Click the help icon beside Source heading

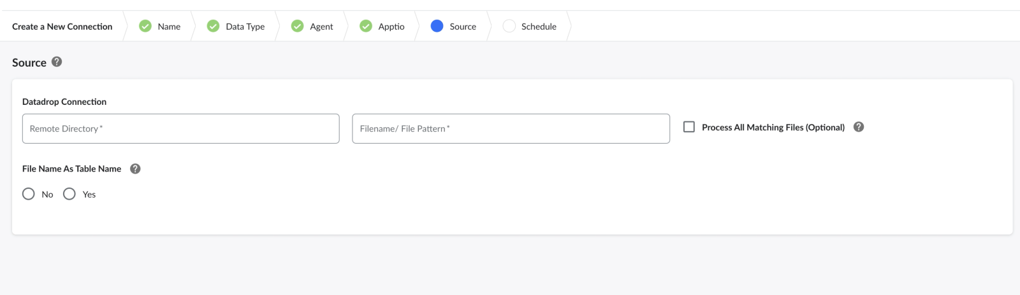57,62
